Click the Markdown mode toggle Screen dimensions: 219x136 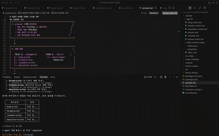click(154, 13)
